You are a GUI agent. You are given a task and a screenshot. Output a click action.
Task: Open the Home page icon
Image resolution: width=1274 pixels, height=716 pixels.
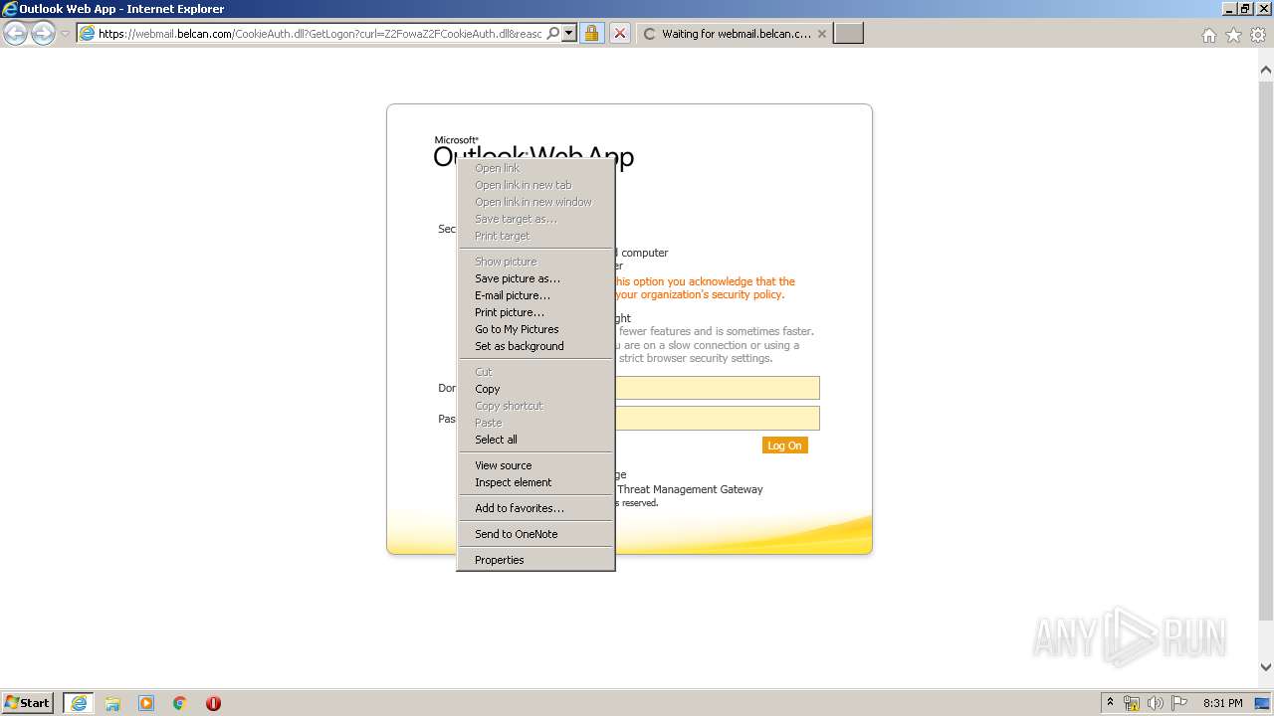[x=1208, y=35]
